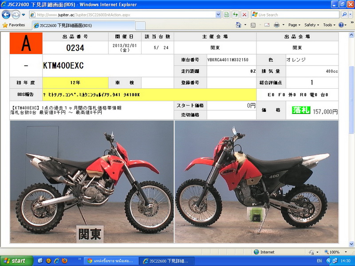Image resolution: width=355 pixels, height=266 pixels.
Task: Show more command bar items chevron
Action: tap(352, 23)
